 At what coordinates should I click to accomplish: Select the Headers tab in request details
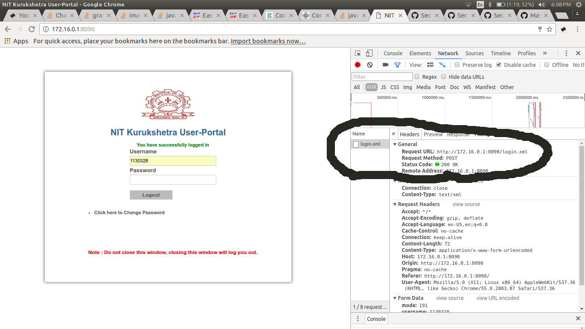click(x=409, y=134)
